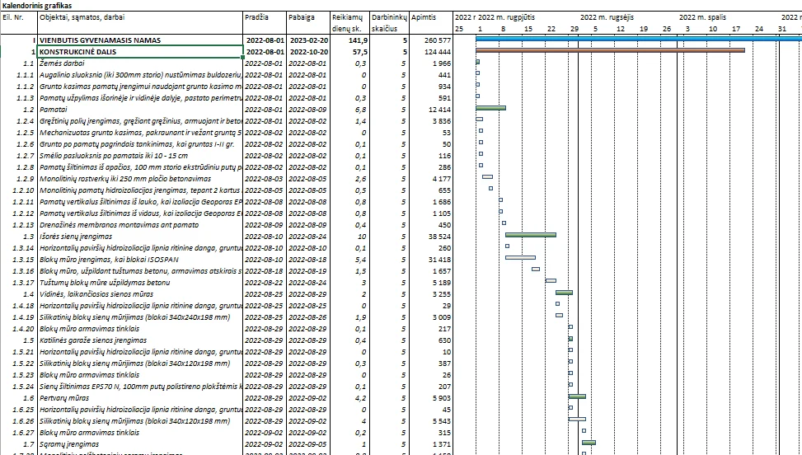This screenshot has height=455, width=802.
Task: Select the volume cell showing 260 577
Action: (x=437, y=40)
